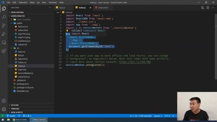Open editor more actions ellipsis
The image size is (217, 122).
pos(213,7)
